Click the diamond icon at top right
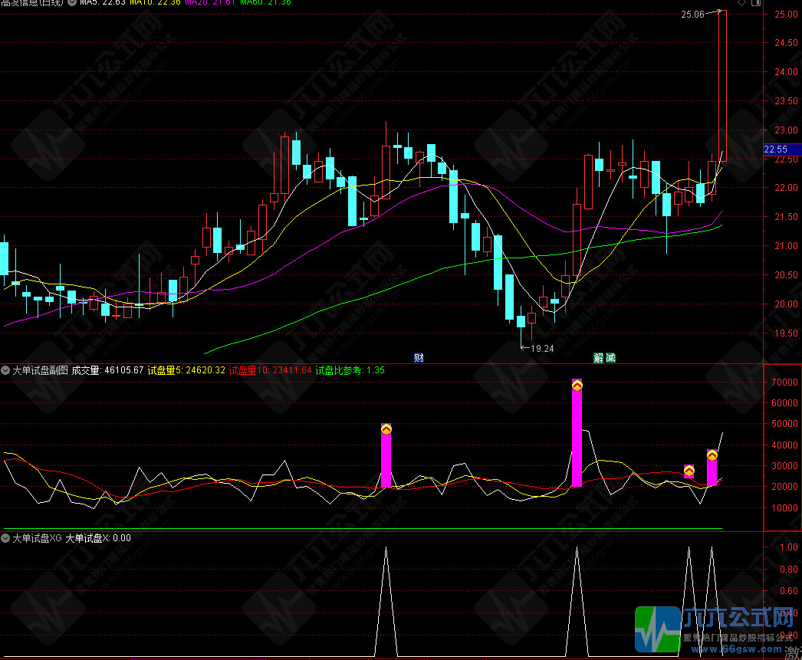 pos(741,3)
